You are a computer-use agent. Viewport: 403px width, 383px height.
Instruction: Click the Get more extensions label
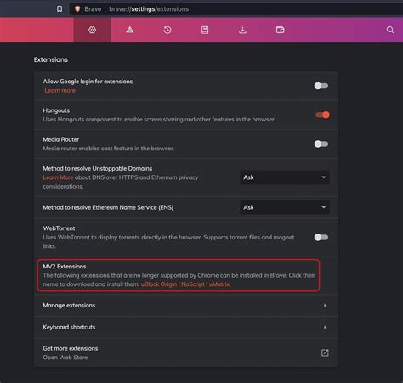point(71,348)
